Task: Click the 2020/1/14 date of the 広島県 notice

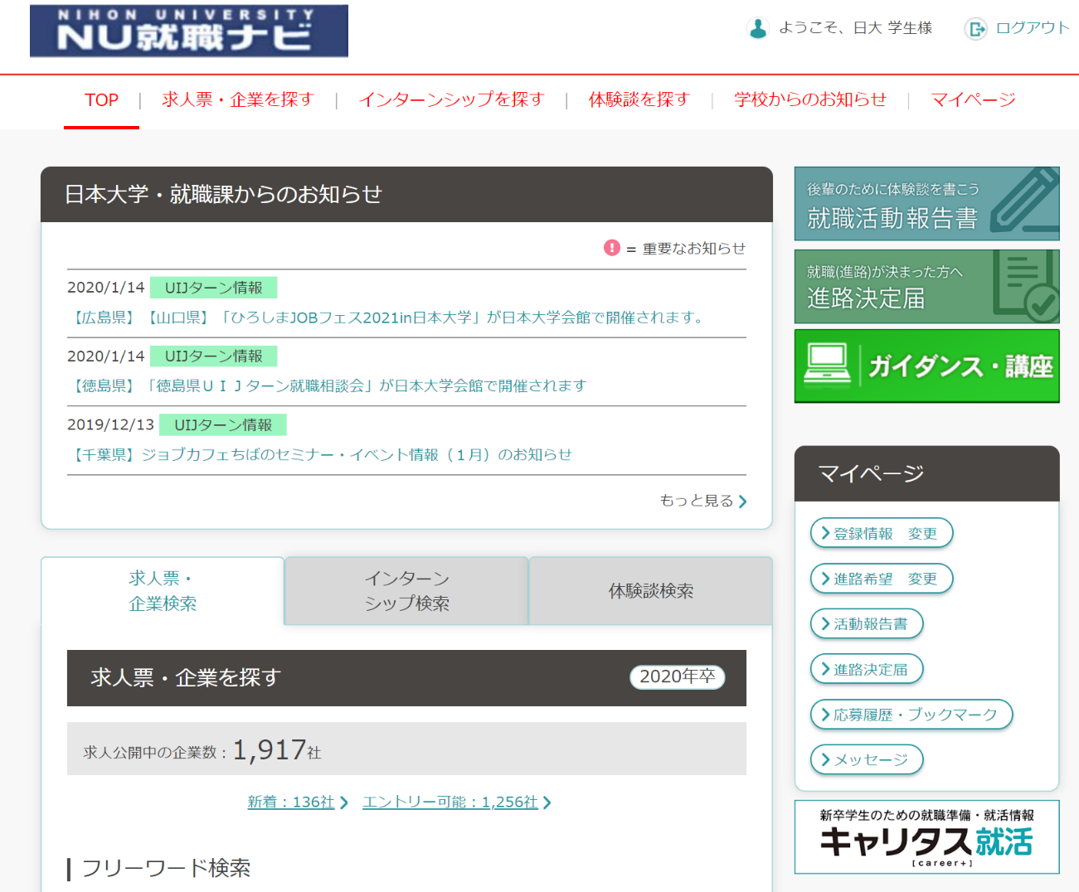Action: [x=106, y=288]
